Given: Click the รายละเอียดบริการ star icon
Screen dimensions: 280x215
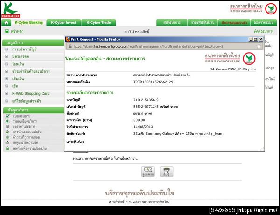Looking at the screenshot, I should pos(7,121).
